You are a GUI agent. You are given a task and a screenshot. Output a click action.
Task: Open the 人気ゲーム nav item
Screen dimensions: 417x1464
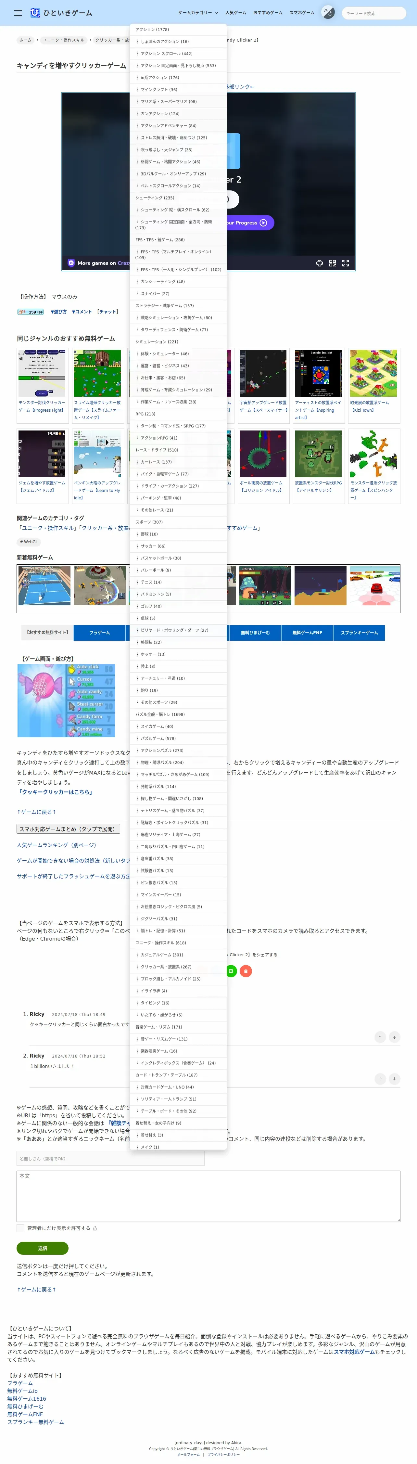pyautogui.click(x=236, y=12)
